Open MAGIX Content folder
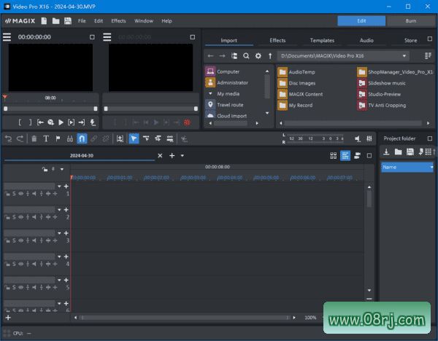 click(x=300, y=94)
